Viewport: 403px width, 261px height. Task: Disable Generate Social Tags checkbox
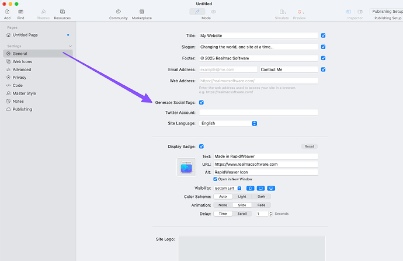click(x=201, y=102)
